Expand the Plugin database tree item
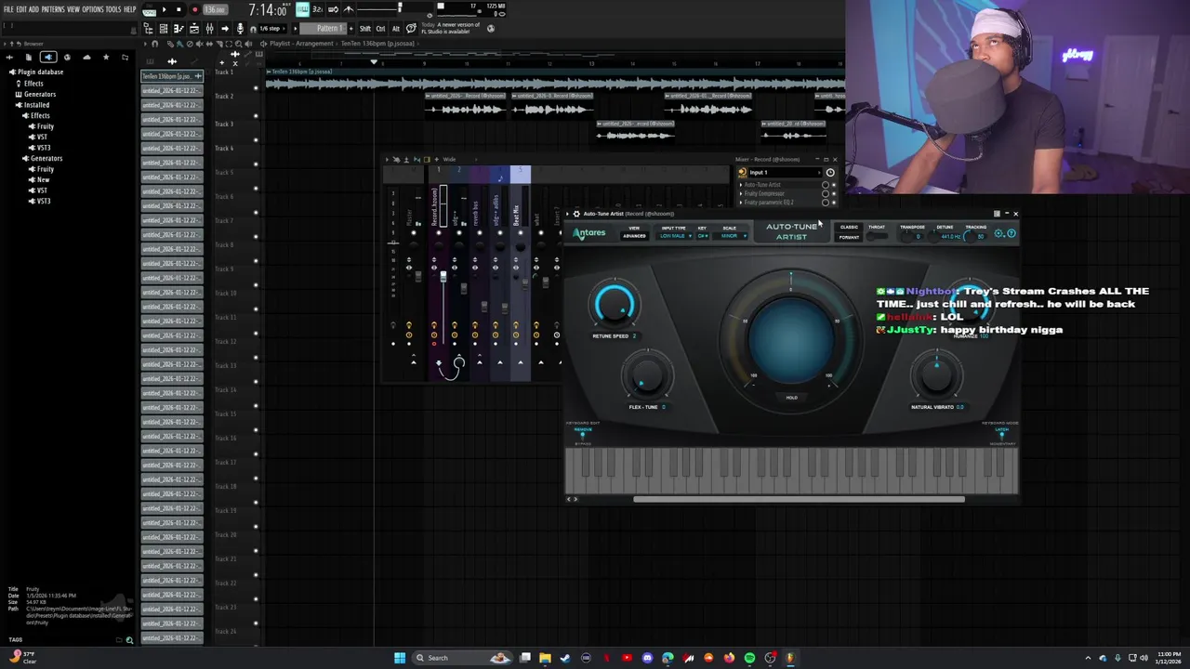 38,72
